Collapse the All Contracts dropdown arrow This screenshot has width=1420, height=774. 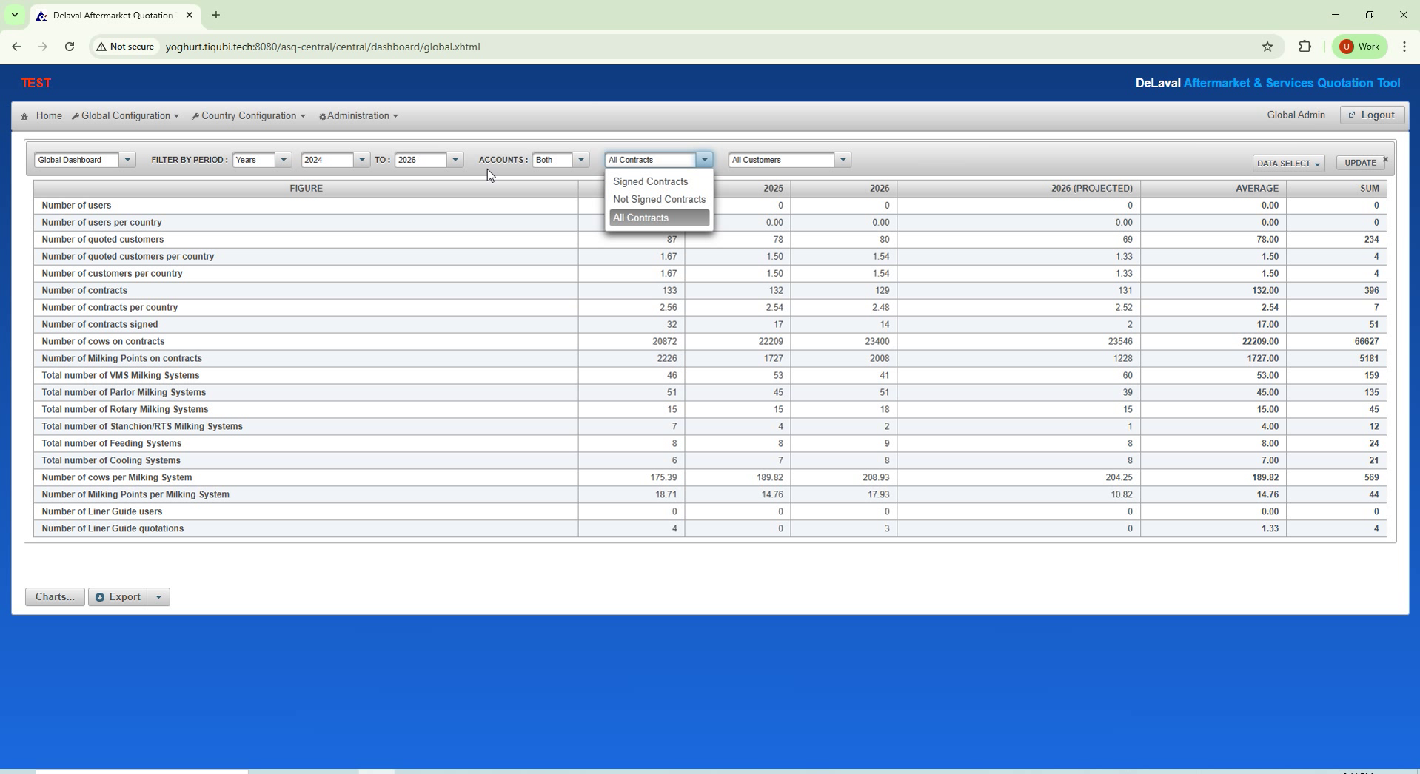click(x=704, y=160)
